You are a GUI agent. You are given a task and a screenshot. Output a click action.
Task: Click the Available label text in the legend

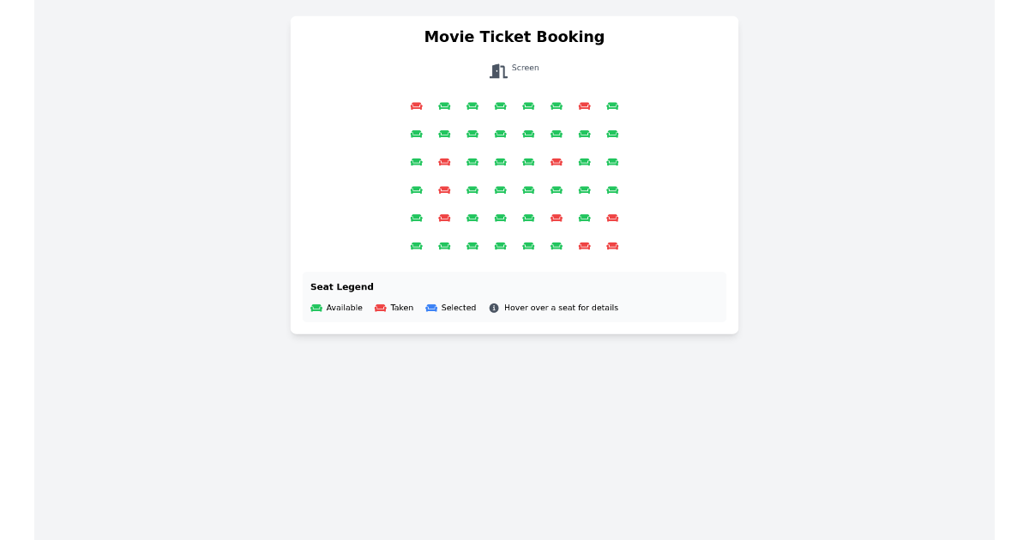point(345,307)
